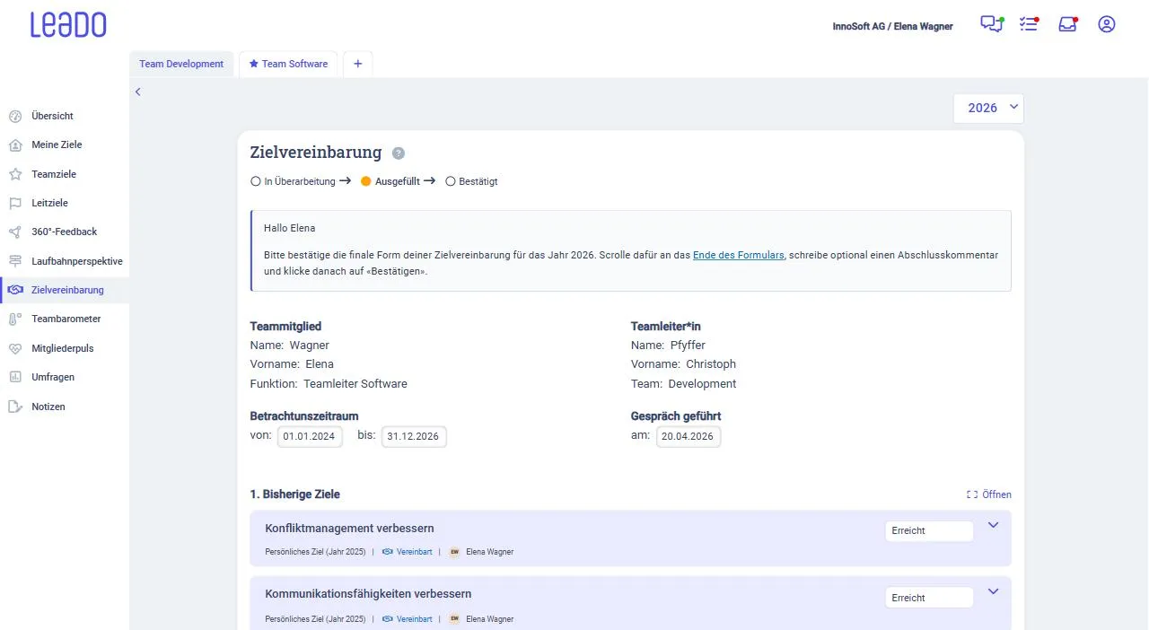Switch to the Team Development tab
Viewport: 1149px width, 630px height.
click(181, 64)
